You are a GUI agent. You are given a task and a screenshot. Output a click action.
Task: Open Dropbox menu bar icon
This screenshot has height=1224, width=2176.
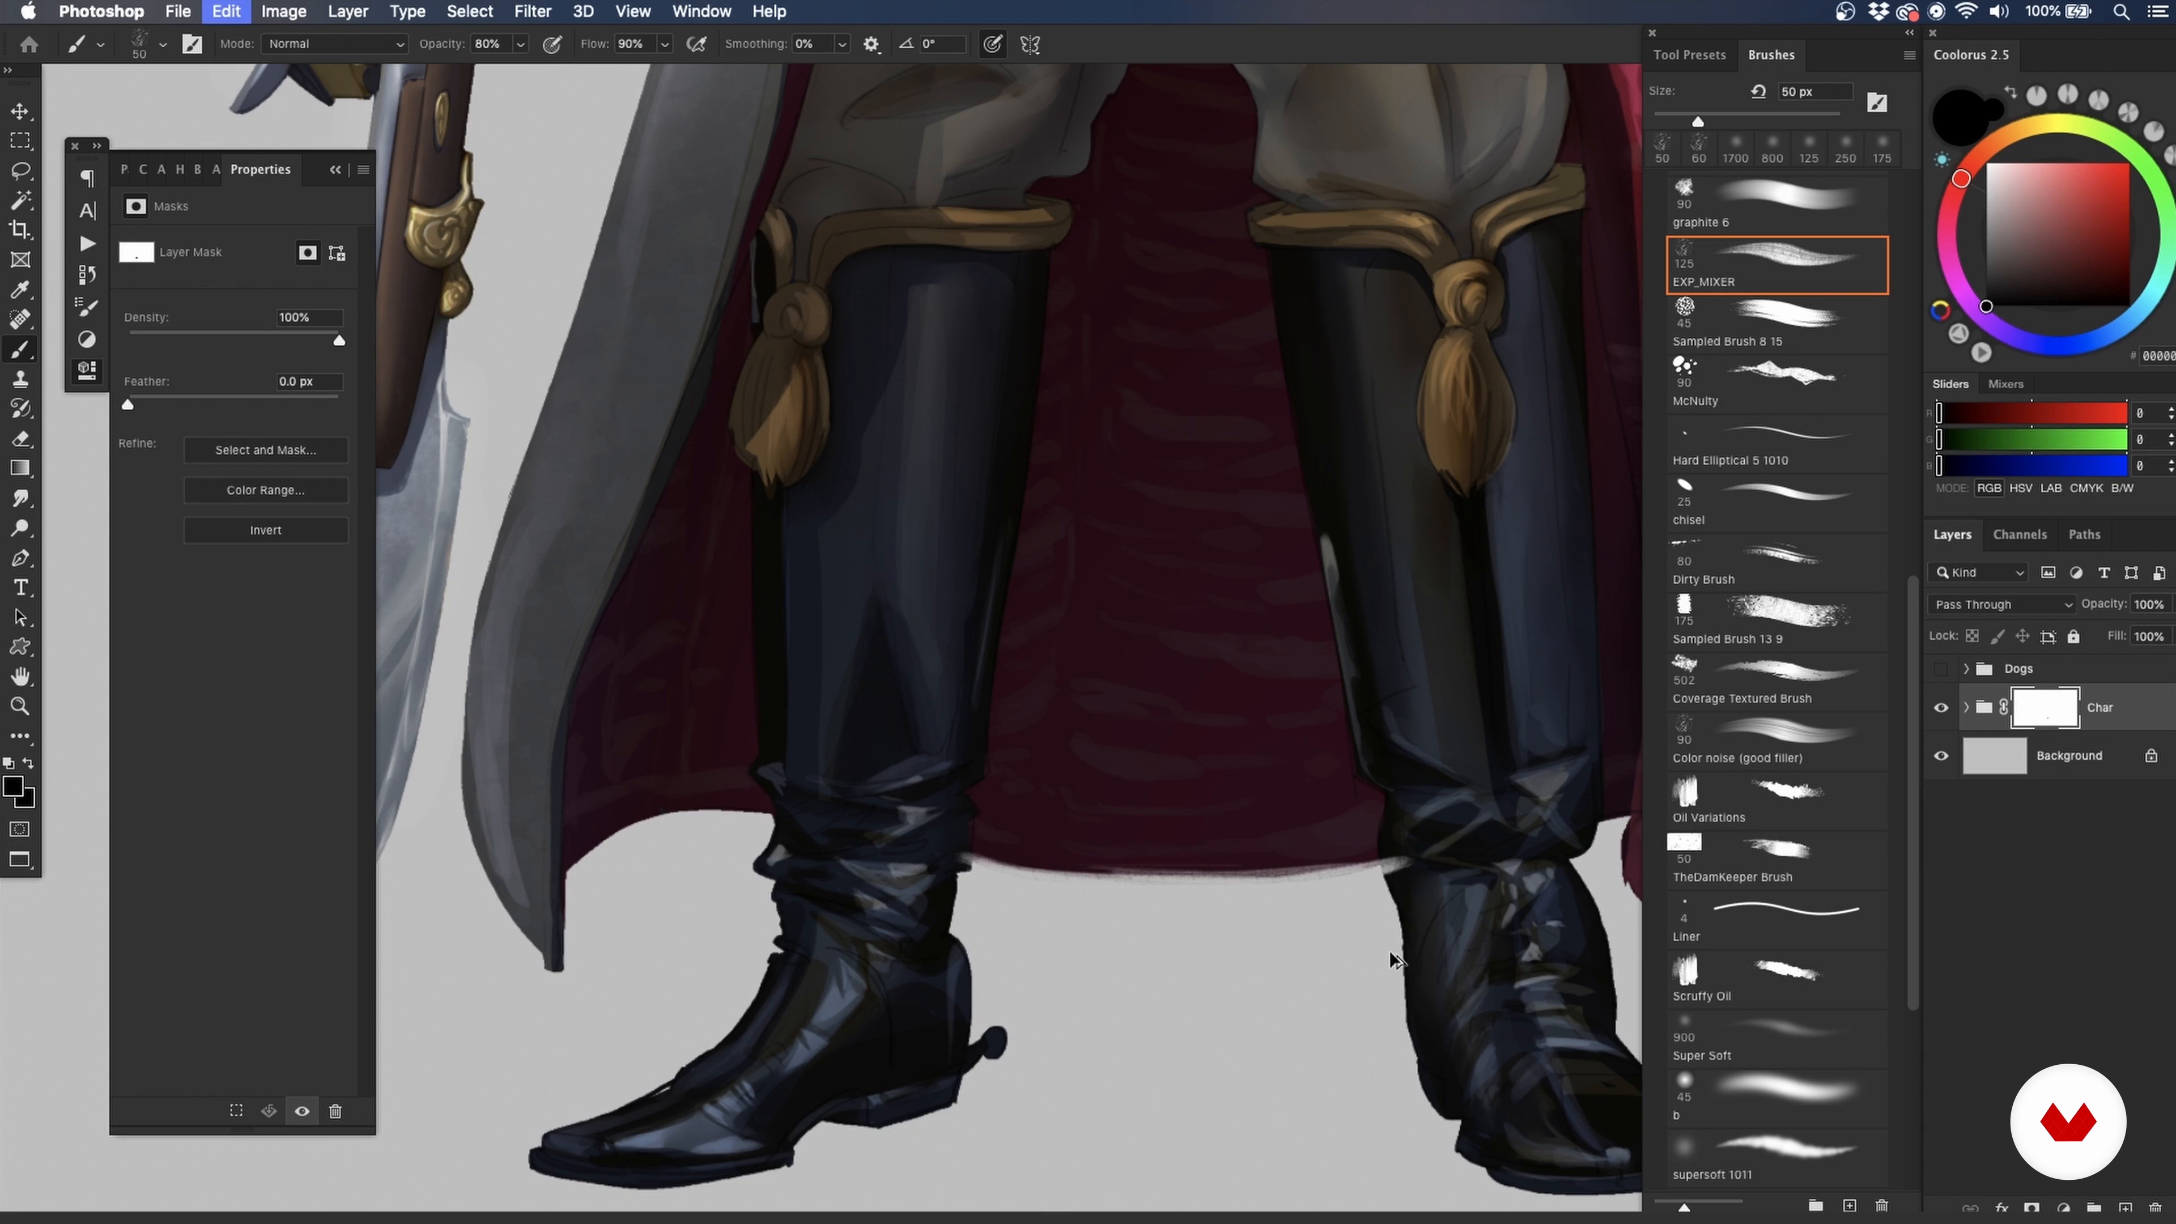pos(1878,11)
